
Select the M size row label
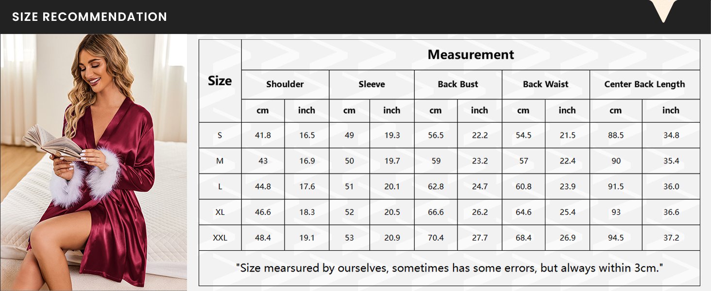220,161
